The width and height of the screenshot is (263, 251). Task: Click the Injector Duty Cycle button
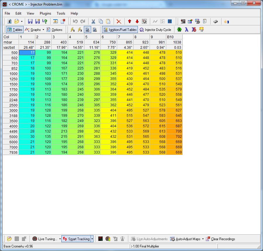[155, 29]
